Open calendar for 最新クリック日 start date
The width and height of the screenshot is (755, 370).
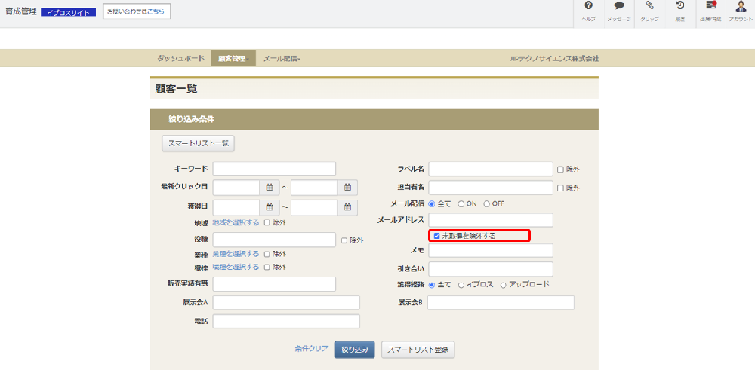pos(270,188)
